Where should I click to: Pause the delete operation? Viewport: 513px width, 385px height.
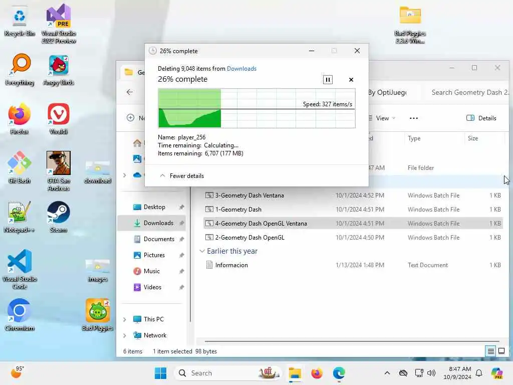tap(328, 80)
